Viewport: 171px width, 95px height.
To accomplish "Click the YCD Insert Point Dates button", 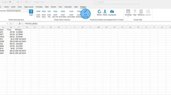I will point(63,14).
